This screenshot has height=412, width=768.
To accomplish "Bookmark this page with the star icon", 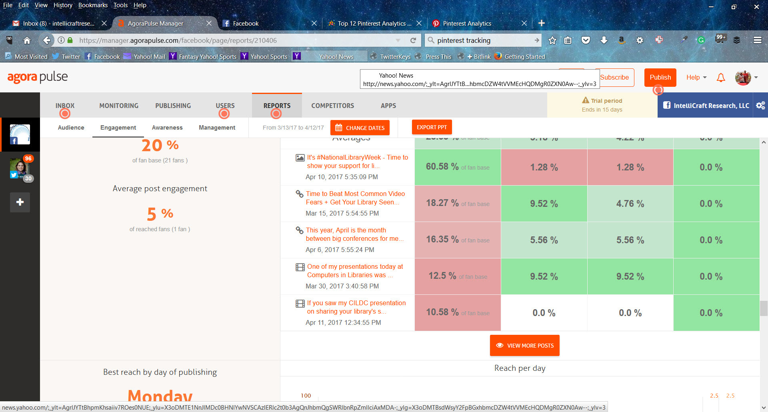I will point(552,40).
